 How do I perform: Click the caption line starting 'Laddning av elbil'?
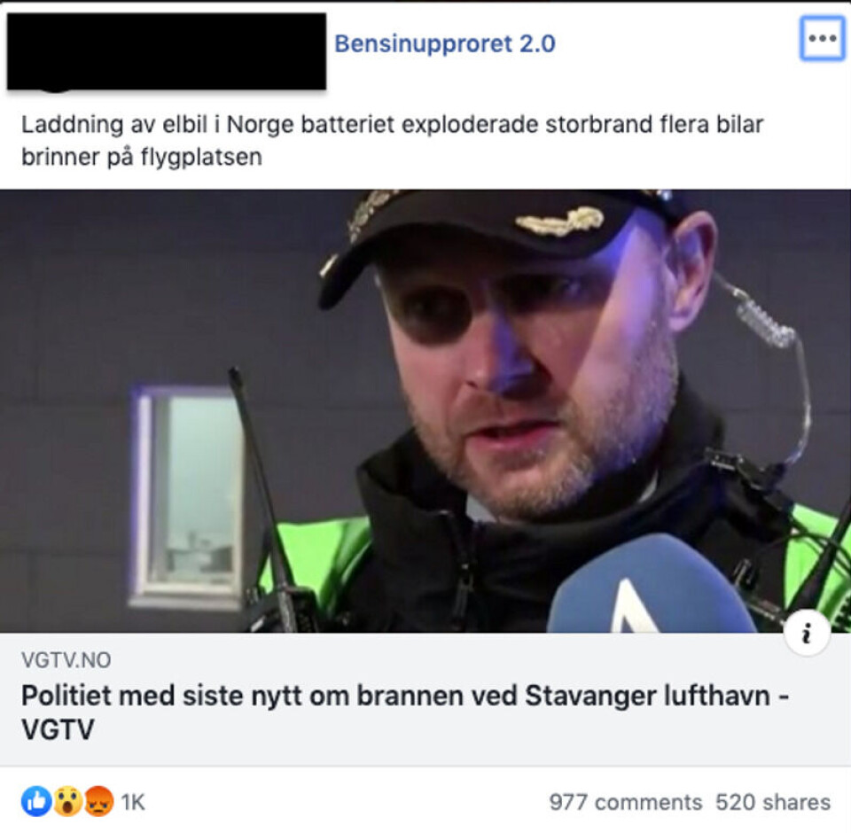coord(392,124)
